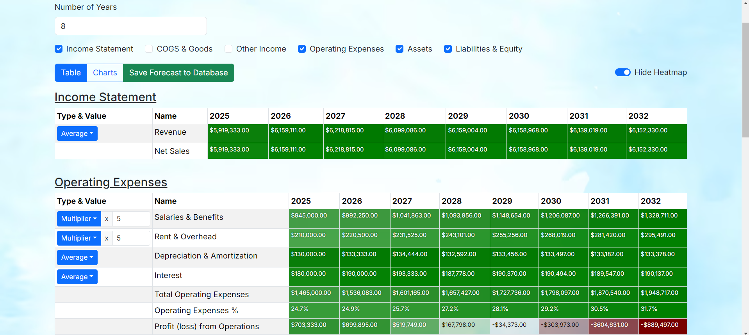
Task: Click Interest 2030 value $190,494.00
Action: [563, 277]
